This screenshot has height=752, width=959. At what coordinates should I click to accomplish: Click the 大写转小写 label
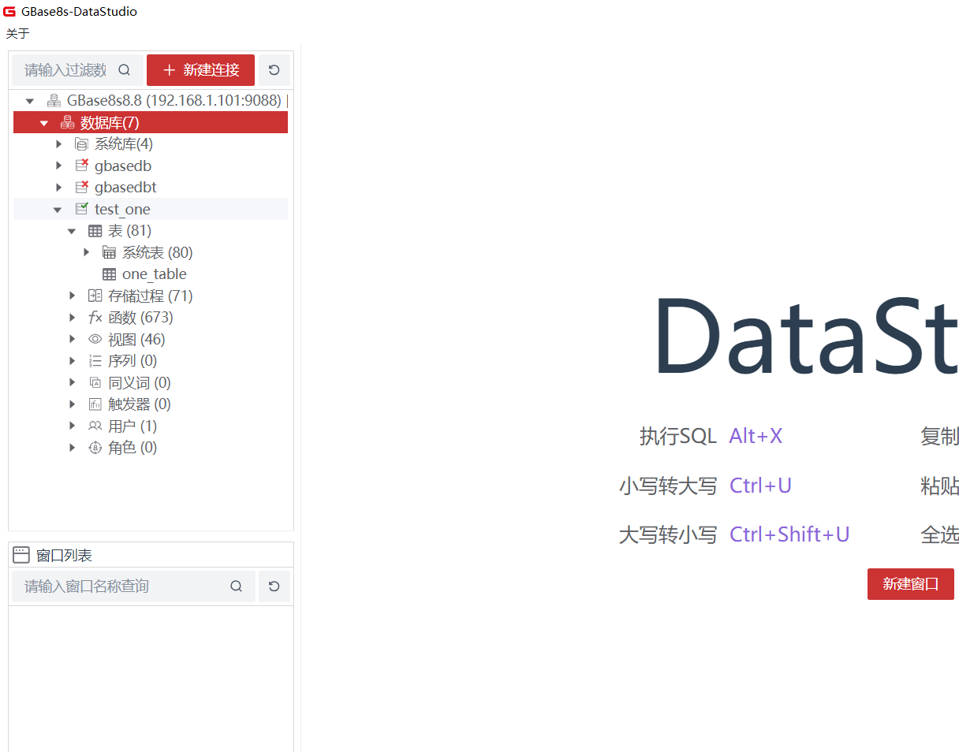click(x=668, y=534)
